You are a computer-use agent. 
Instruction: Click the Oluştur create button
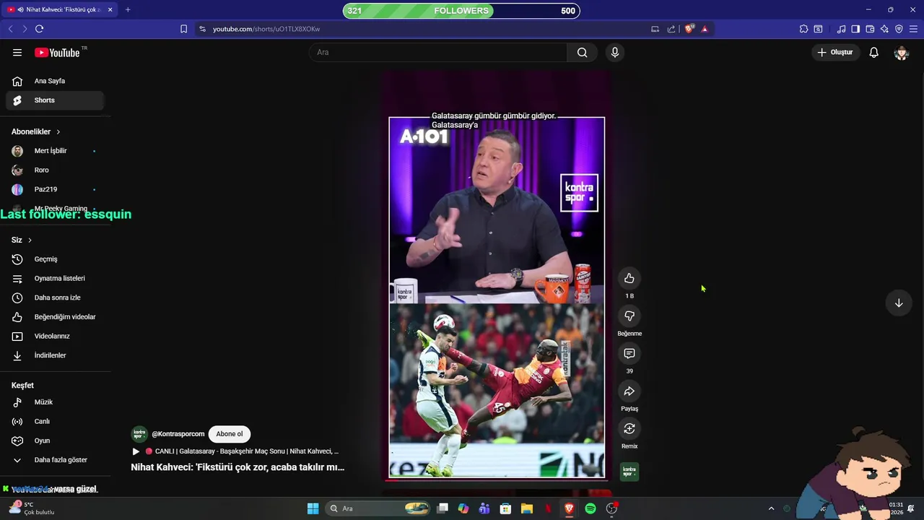coord(836,53)
